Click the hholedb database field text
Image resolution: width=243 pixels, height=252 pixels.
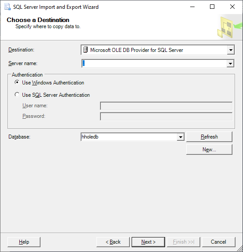click(x=90, y=137)
